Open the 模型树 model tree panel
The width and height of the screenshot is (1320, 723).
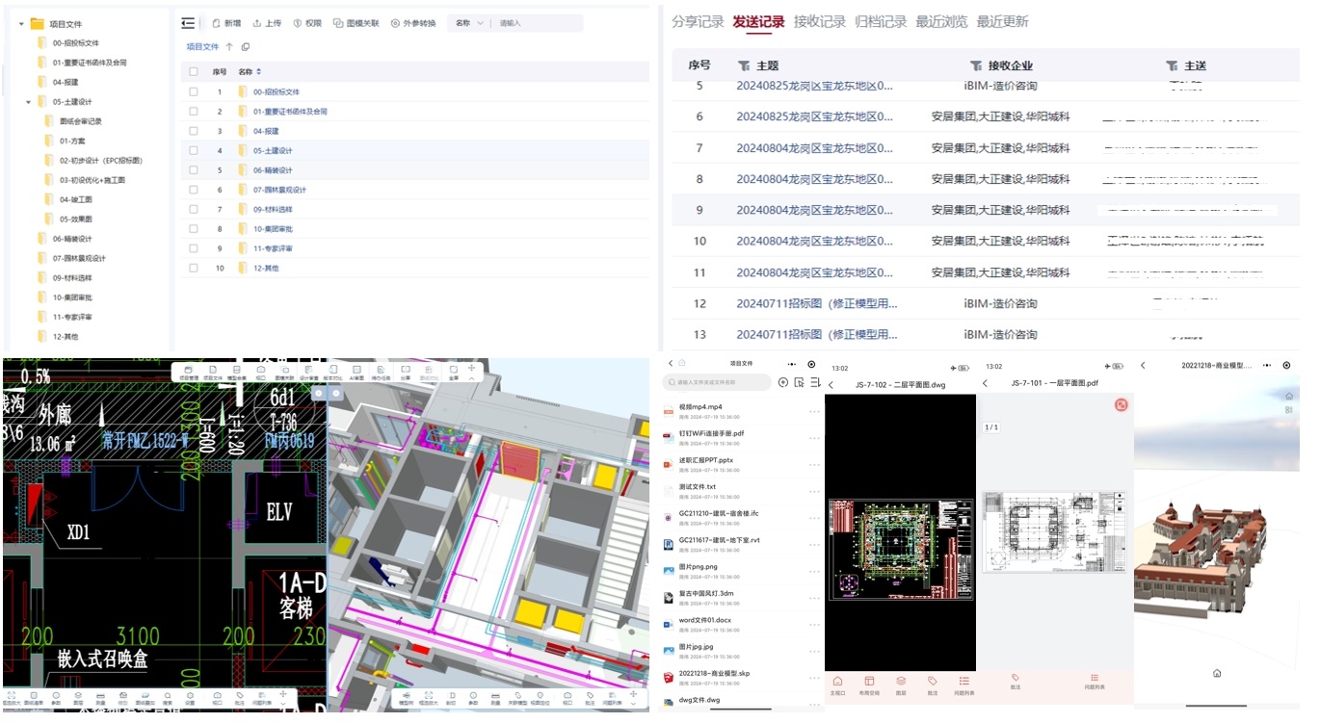pos(408,698)
